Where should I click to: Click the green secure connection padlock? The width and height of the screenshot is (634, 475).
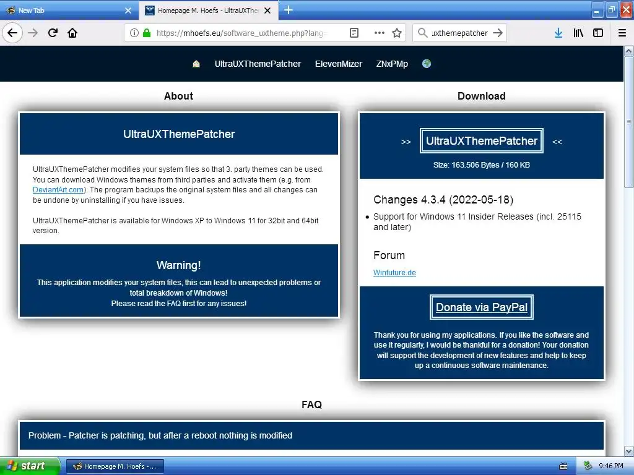click(x=147, y=33)
